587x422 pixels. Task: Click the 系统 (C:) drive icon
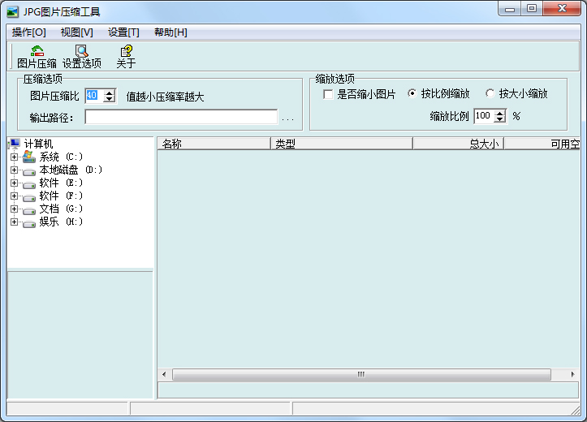[x=29, y=157]
